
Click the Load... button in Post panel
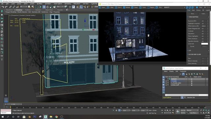(203, 14)
